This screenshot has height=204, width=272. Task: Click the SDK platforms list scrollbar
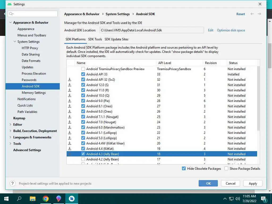point(258,99)
